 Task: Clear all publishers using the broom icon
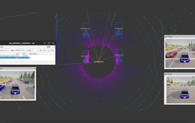[x=52, y=50]
